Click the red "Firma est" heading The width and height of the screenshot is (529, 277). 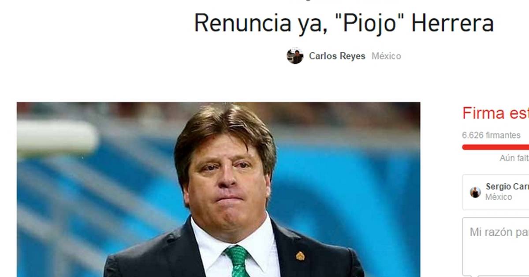495,113
